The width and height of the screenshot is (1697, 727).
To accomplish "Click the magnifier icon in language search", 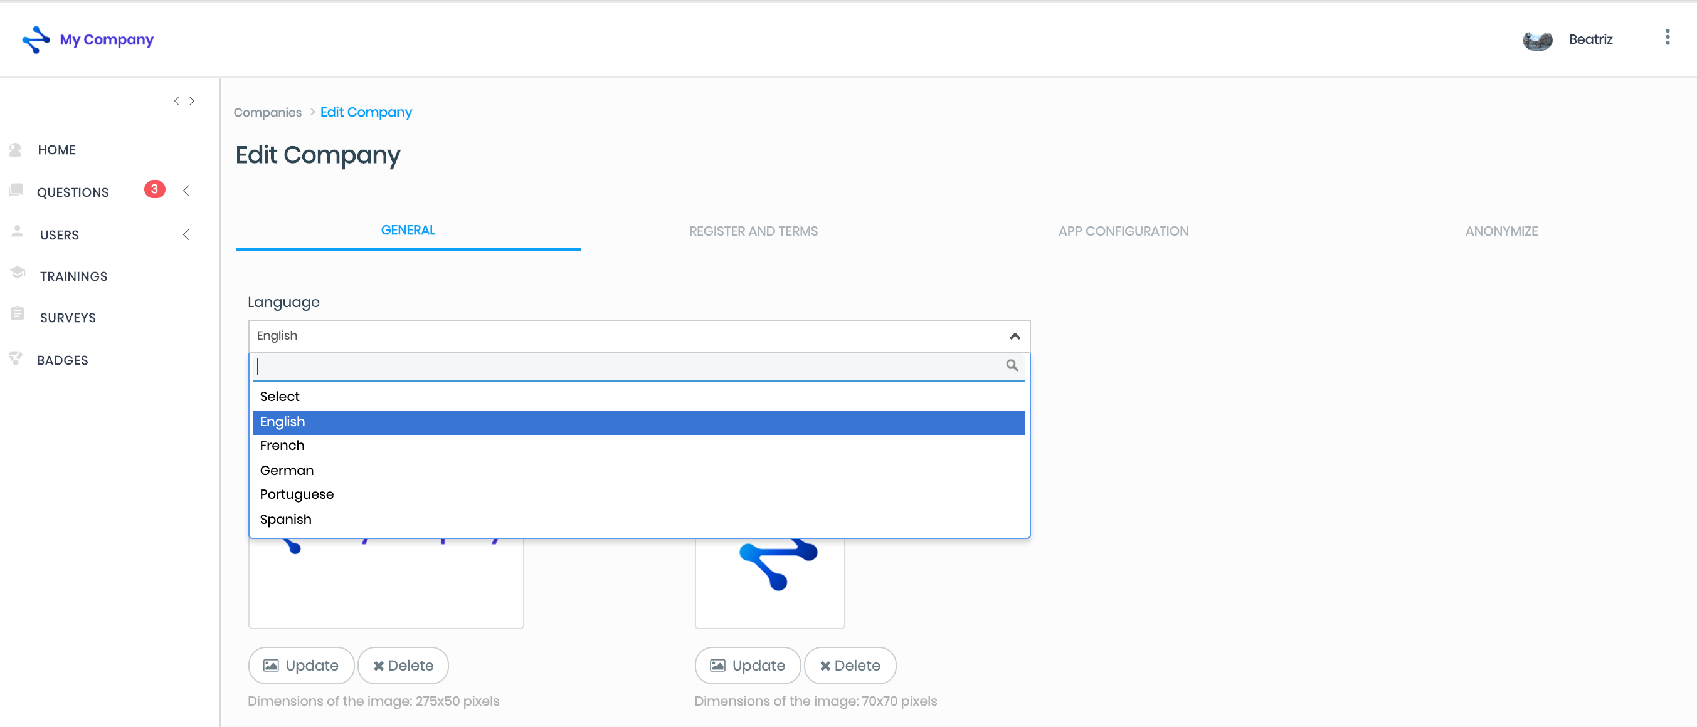I will click(1012, 365).
